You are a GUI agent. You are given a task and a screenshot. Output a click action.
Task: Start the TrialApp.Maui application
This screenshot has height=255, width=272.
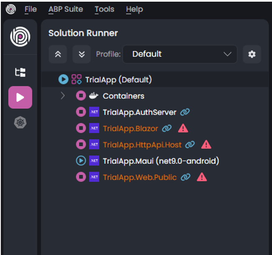pyautogui.click(x=81, y=161)
